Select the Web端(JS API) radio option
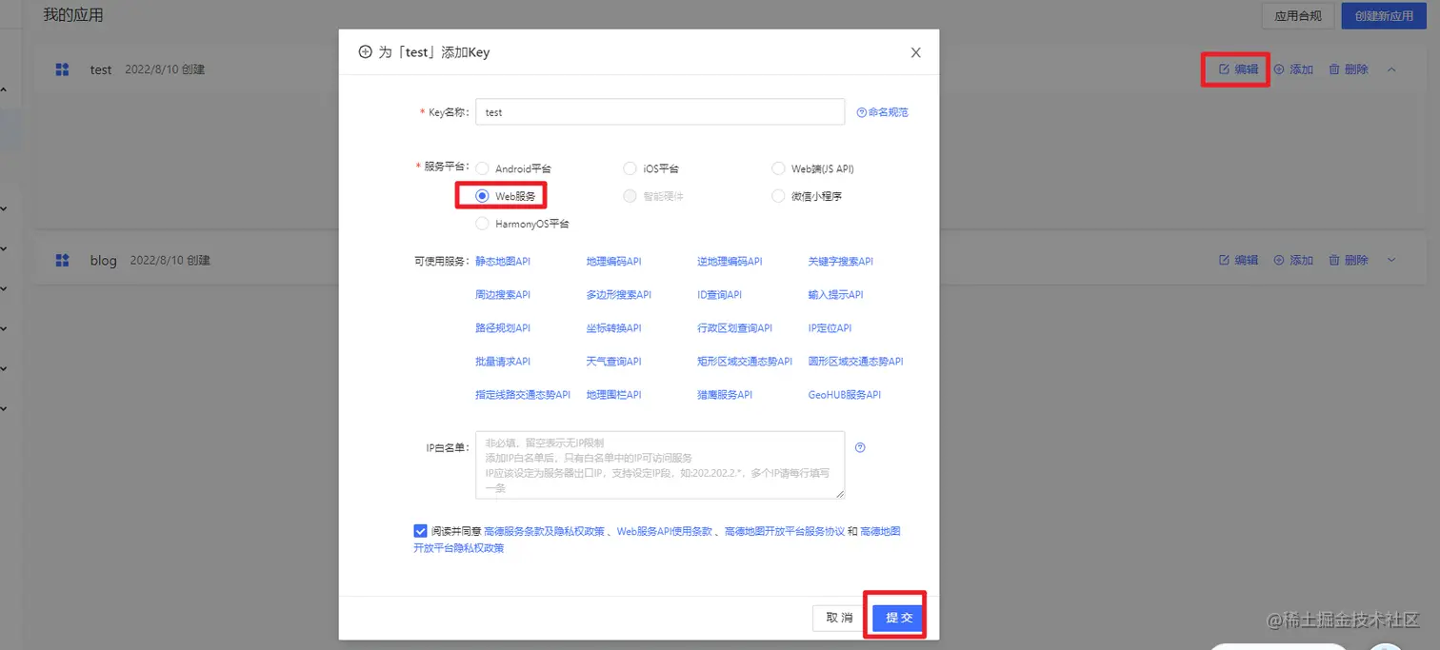 [778, 168]
